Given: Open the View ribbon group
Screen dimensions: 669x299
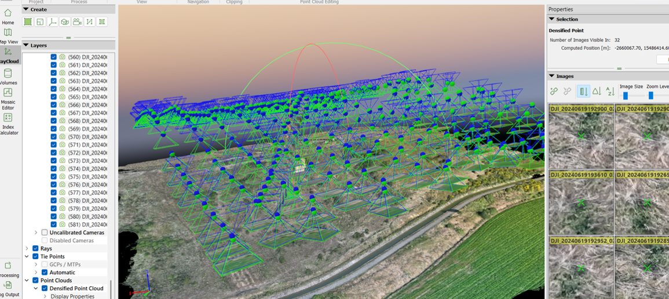Looking at the screenshot, I should (x=142, y=2).
